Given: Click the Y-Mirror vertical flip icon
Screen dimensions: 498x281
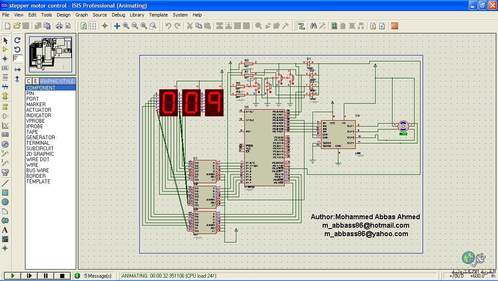Looking at the screenshot, I should pyautogui.click(x=17, y=79).
